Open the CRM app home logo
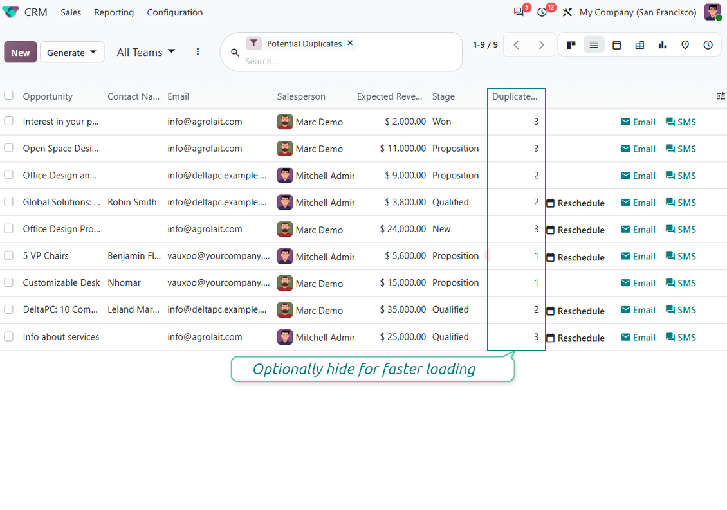The height and width of the screenshot is (510, 727). (10, 12)
